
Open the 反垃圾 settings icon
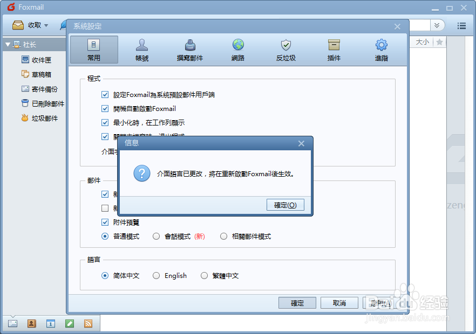[x=285, y=50]
